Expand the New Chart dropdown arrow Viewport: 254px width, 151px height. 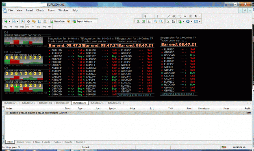click(9, 22)
